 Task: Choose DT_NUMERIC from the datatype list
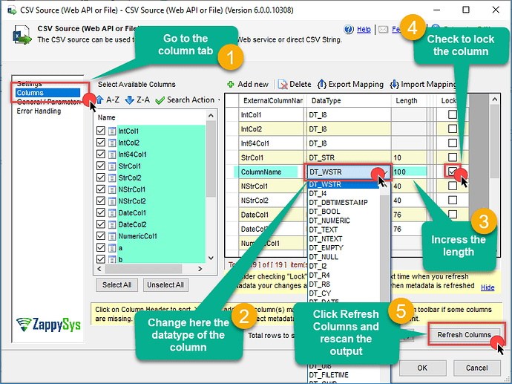[329, 221]
